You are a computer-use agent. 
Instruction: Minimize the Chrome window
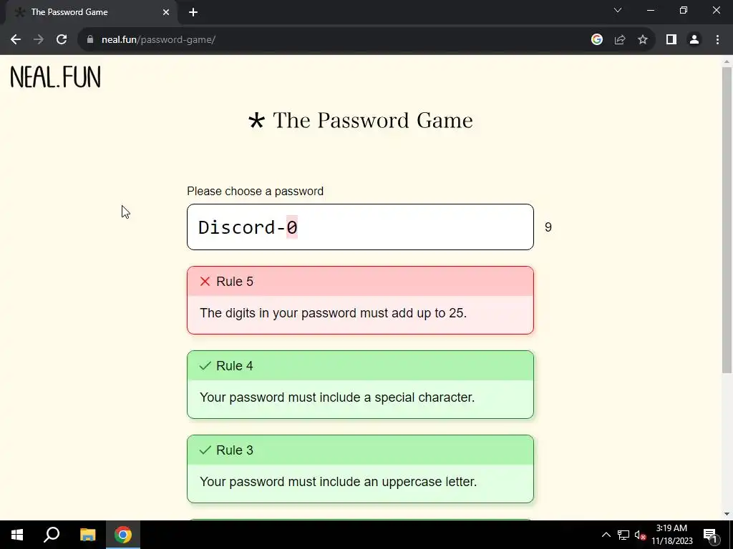(x=650, y=10)
